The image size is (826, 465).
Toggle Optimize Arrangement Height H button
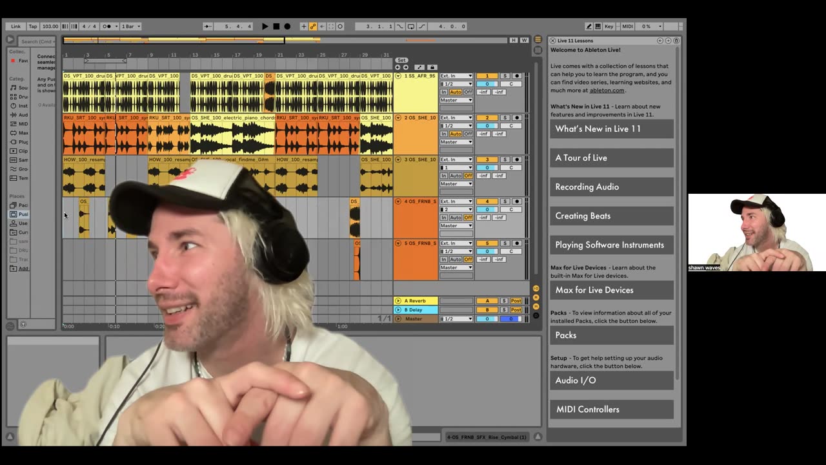(x=514, y=41)
